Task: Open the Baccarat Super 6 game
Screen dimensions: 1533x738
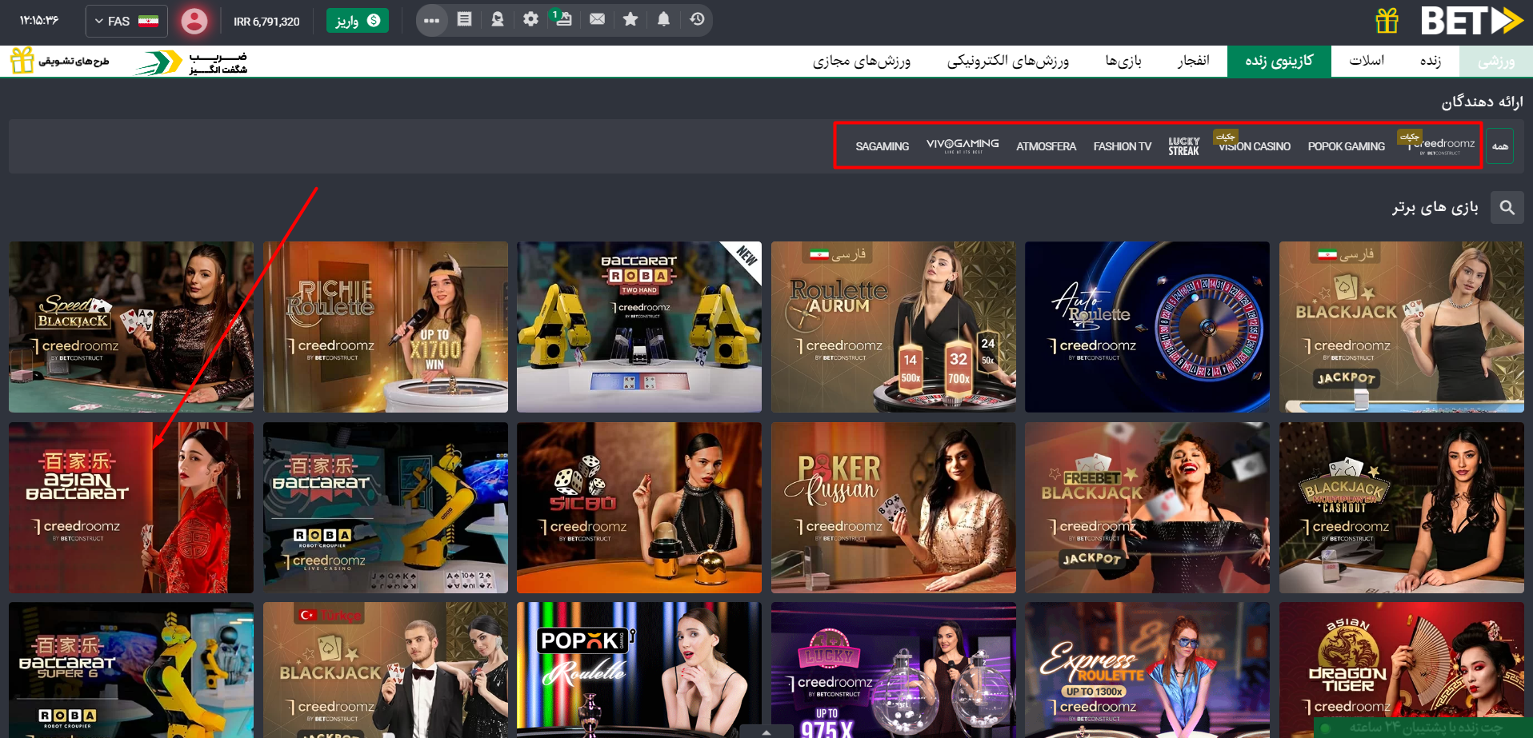Action: (131, 670)
